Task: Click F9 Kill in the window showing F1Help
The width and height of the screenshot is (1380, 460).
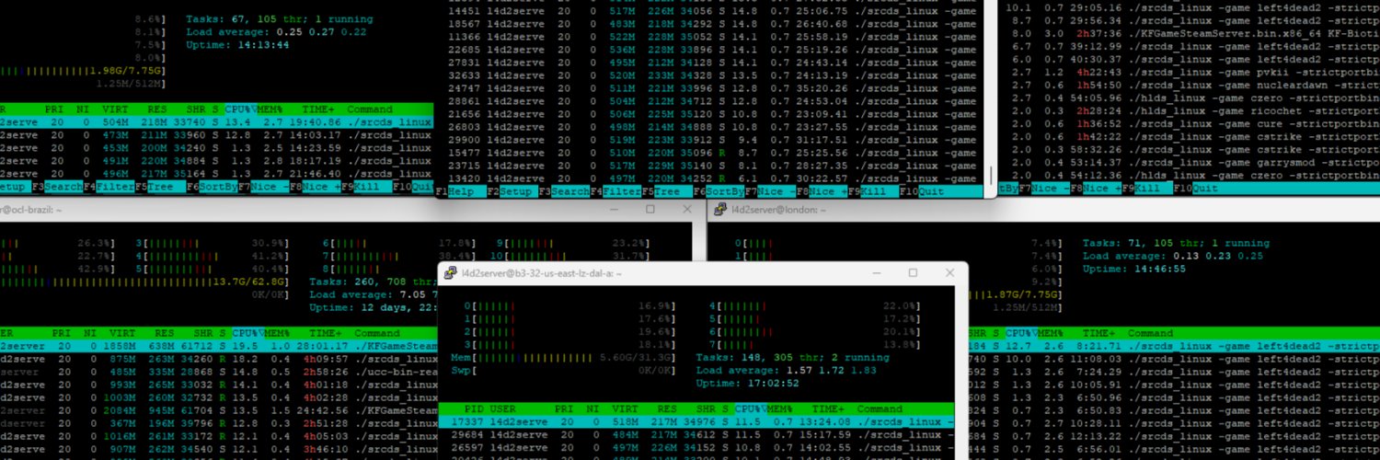Action: tap(874, 191)
